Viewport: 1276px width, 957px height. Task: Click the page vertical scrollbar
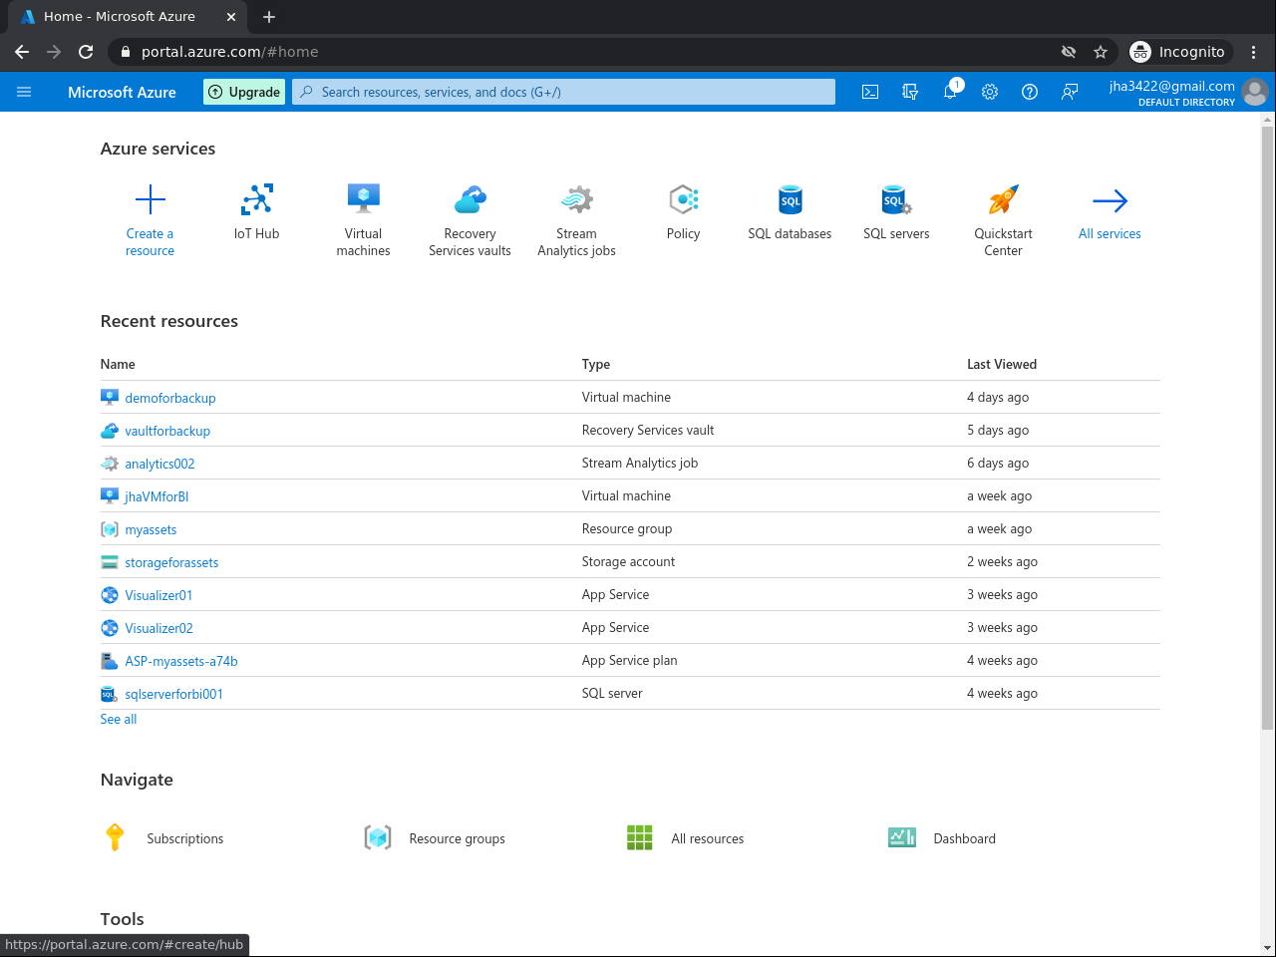1267,429
